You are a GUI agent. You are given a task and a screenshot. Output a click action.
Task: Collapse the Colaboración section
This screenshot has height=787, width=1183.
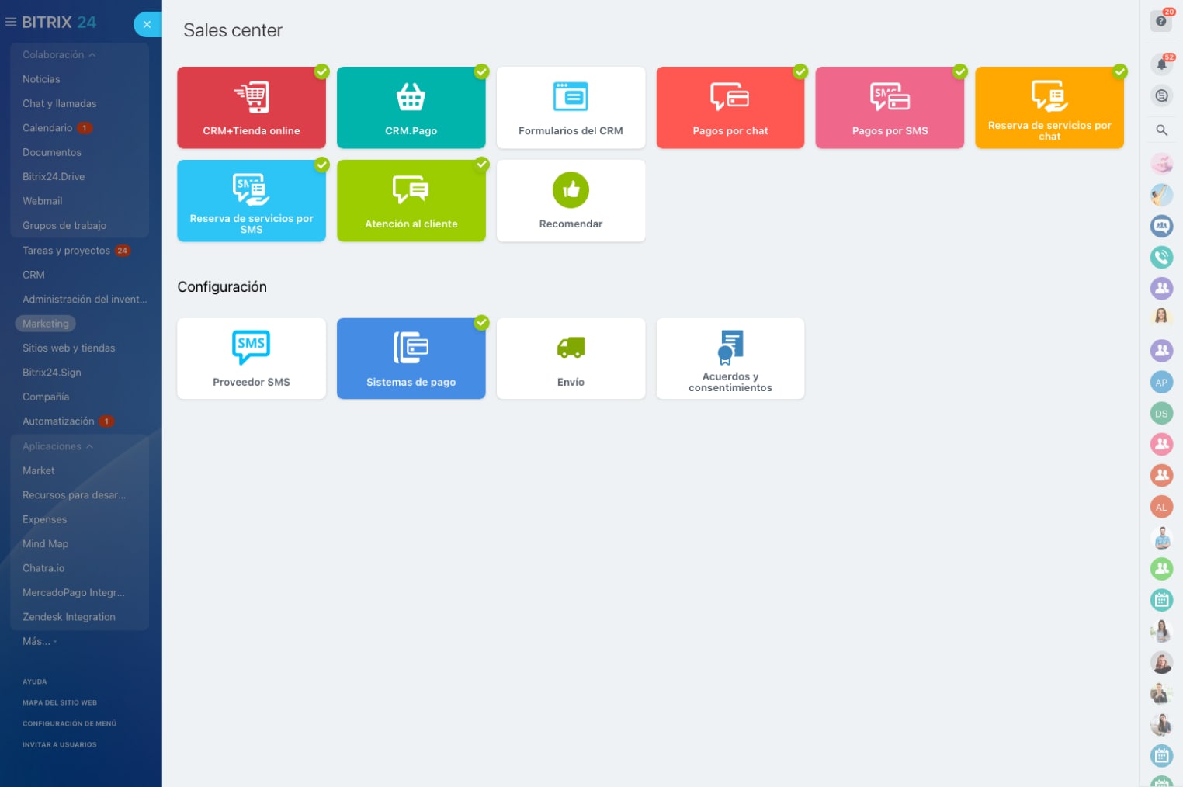point(59,55)
